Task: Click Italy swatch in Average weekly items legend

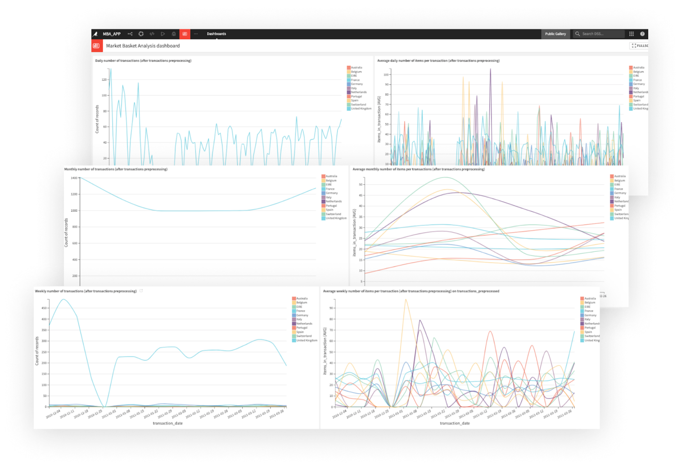Action: pos(582,319)
